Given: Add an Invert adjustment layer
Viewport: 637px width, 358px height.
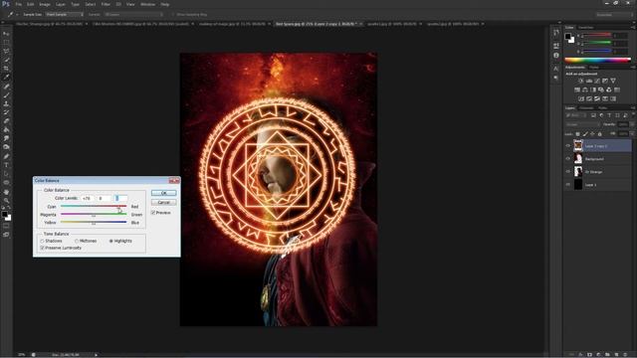Looking at the screenshot, I should pyautogui.click(x=581, y=98).
